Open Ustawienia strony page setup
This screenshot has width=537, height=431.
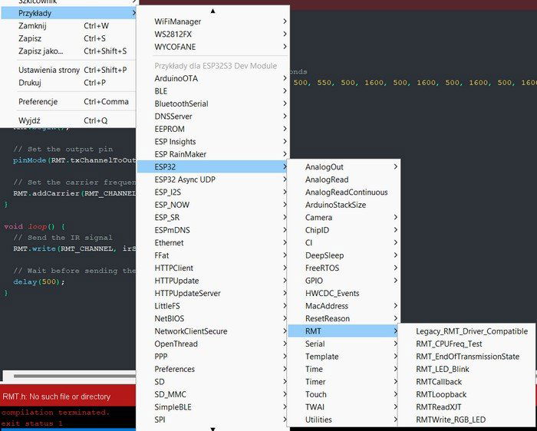tap(68, 70)
